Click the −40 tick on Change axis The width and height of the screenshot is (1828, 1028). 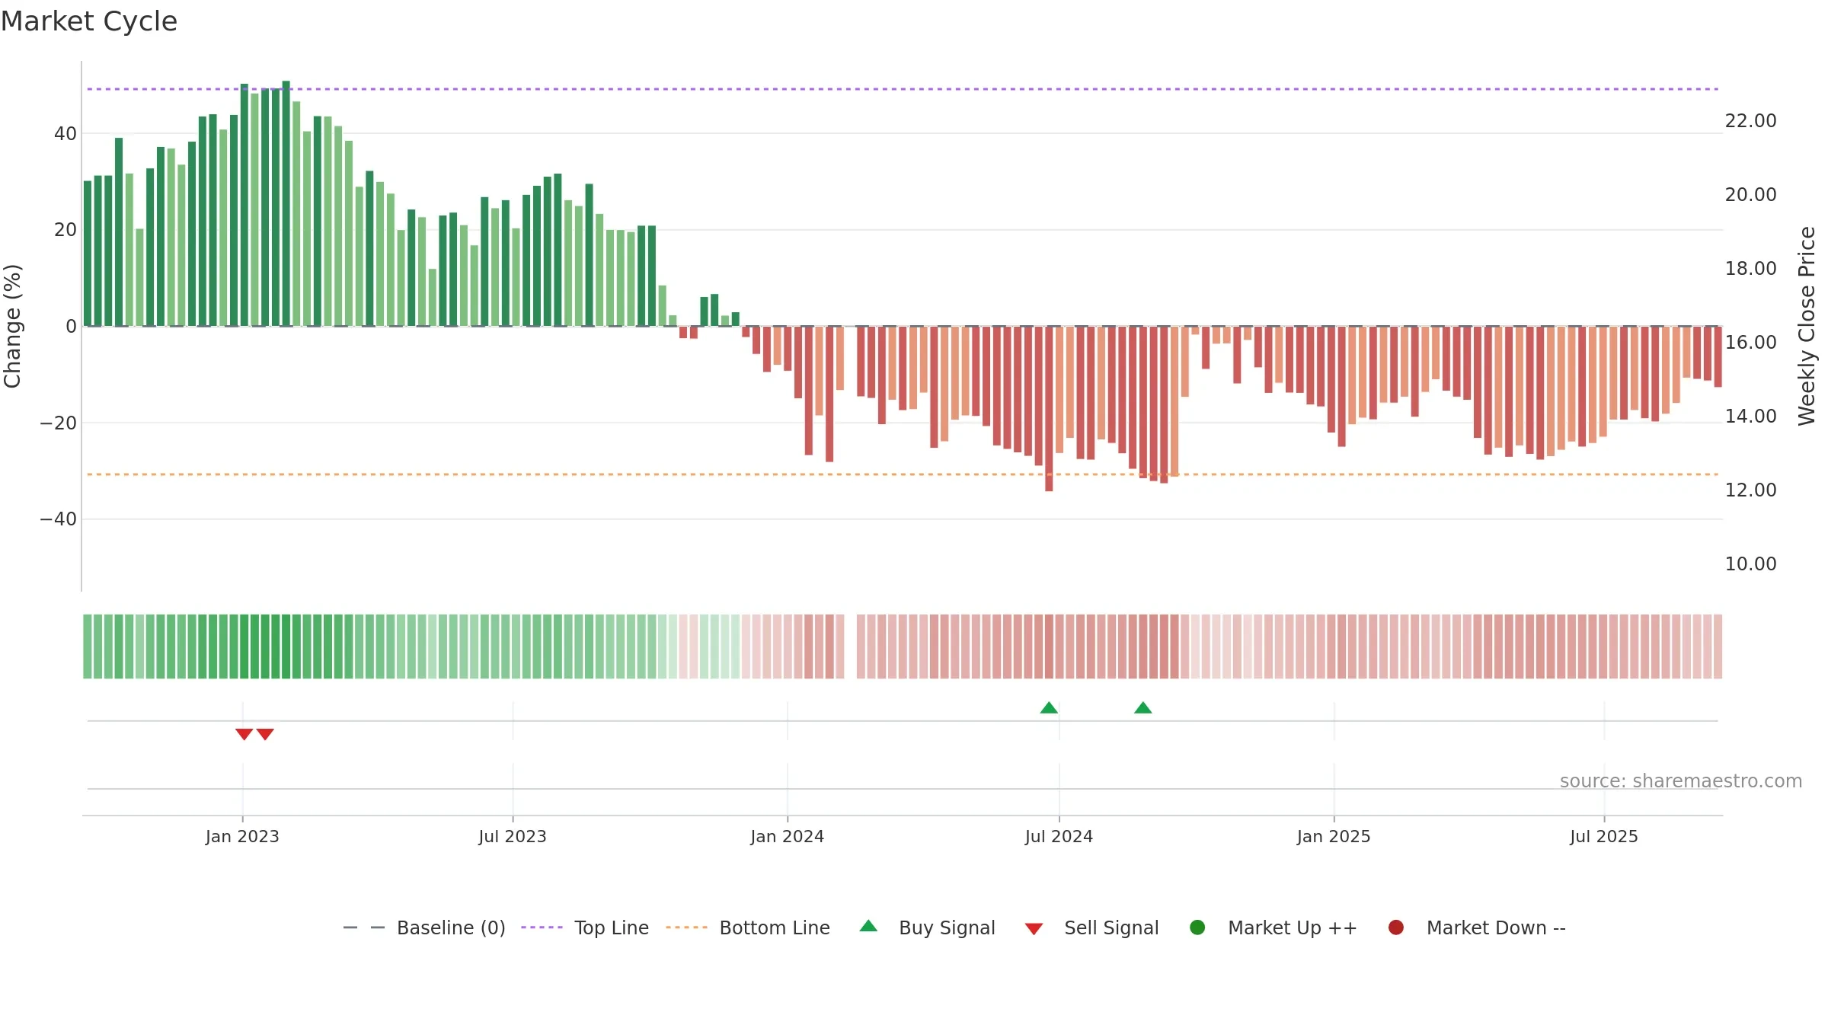click(59, 519)
